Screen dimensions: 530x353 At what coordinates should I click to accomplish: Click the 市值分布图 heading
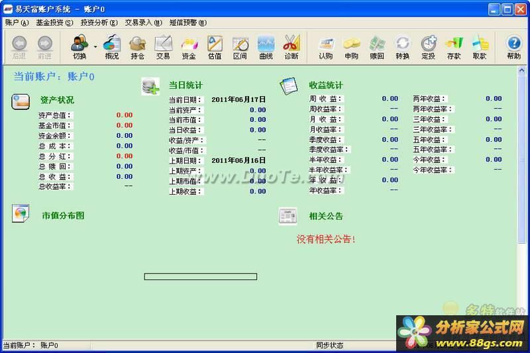tap(63, 215)
